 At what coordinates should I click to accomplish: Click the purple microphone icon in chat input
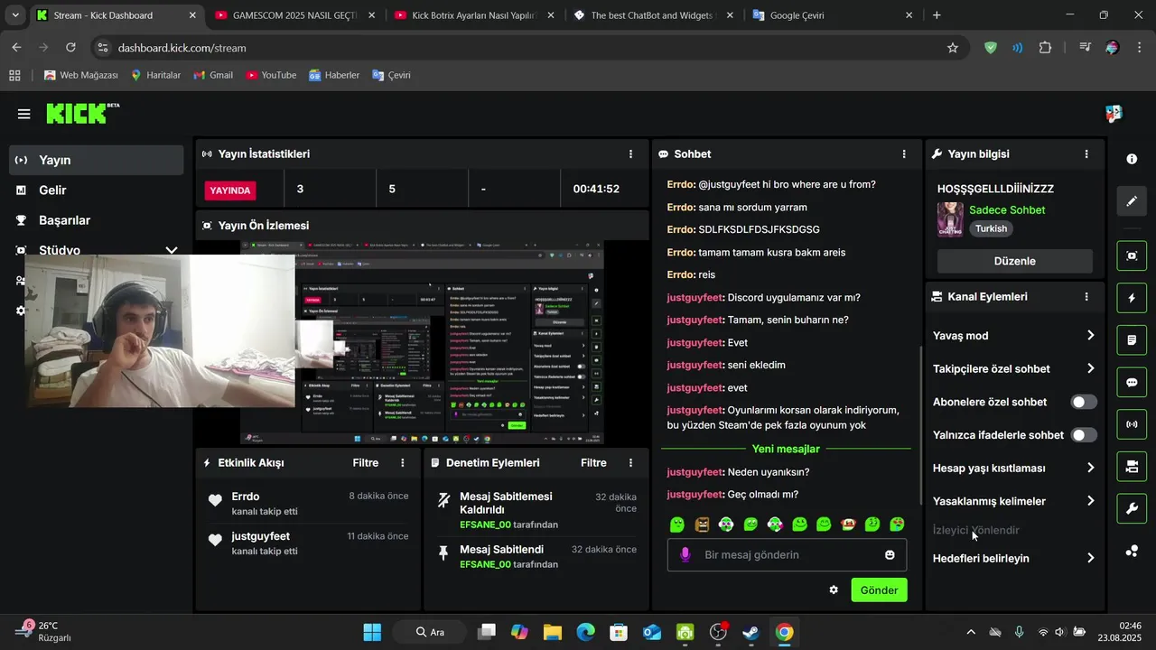tap(685, 554)
